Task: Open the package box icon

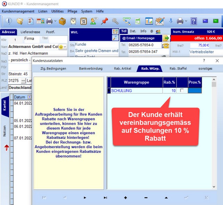Action: pyautogui.click(x=62, y=21)
